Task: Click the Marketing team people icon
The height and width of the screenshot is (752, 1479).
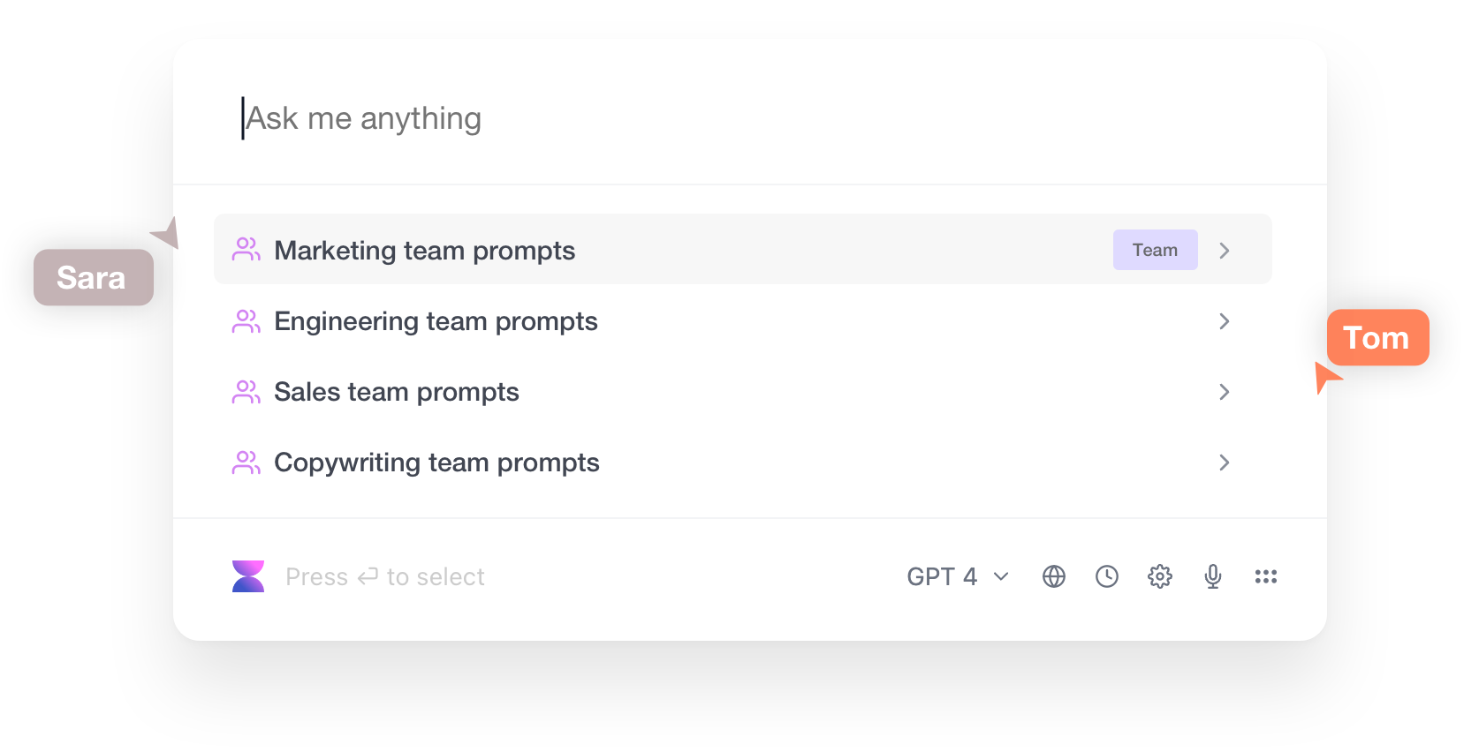Action: tap(246, 250)
